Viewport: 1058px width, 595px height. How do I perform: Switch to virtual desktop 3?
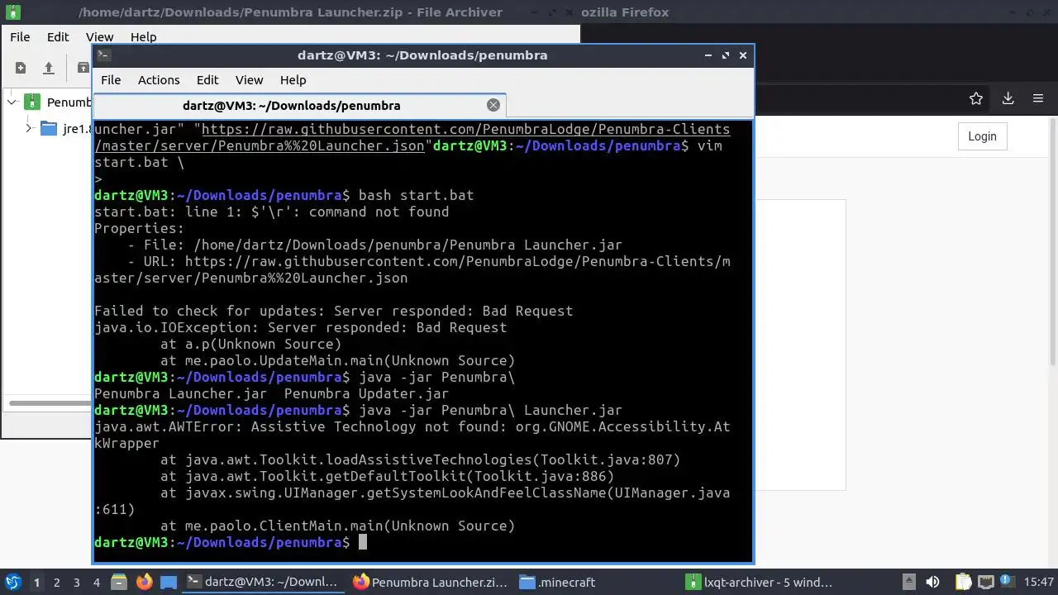(x=77, y=583)
